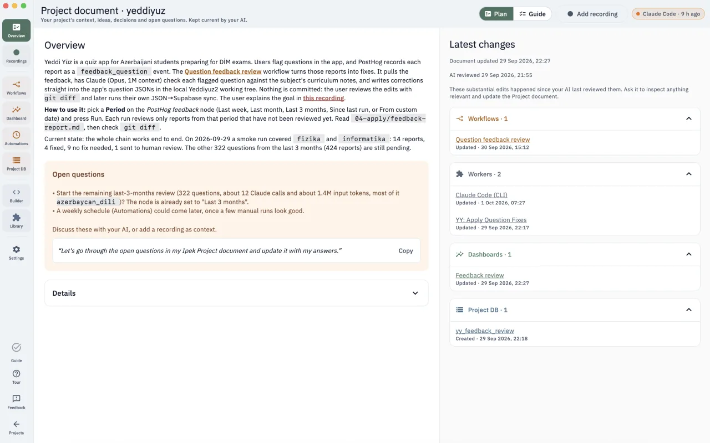This screenshot has width=710, height=443.
Task: Click the Latest changes heading
Action: coord(482,44)
